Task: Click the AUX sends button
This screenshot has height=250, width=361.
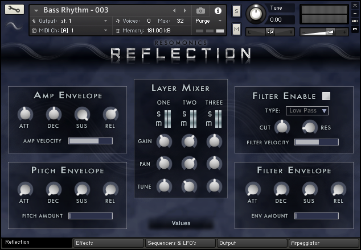Action: [x=355, y=21]
